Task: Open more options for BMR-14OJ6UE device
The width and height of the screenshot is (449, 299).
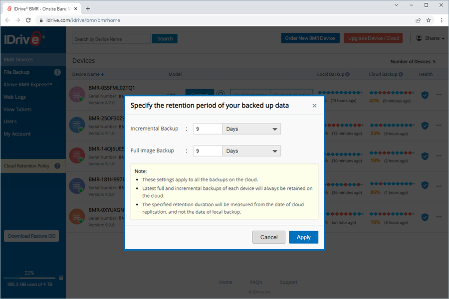Action: pyautogui.click(x=439, y=155)
